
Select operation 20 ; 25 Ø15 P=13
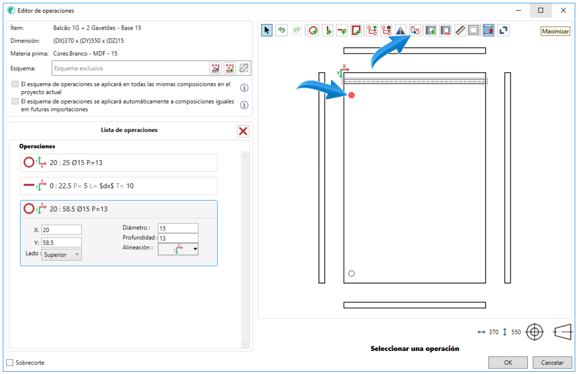(119, 163)
